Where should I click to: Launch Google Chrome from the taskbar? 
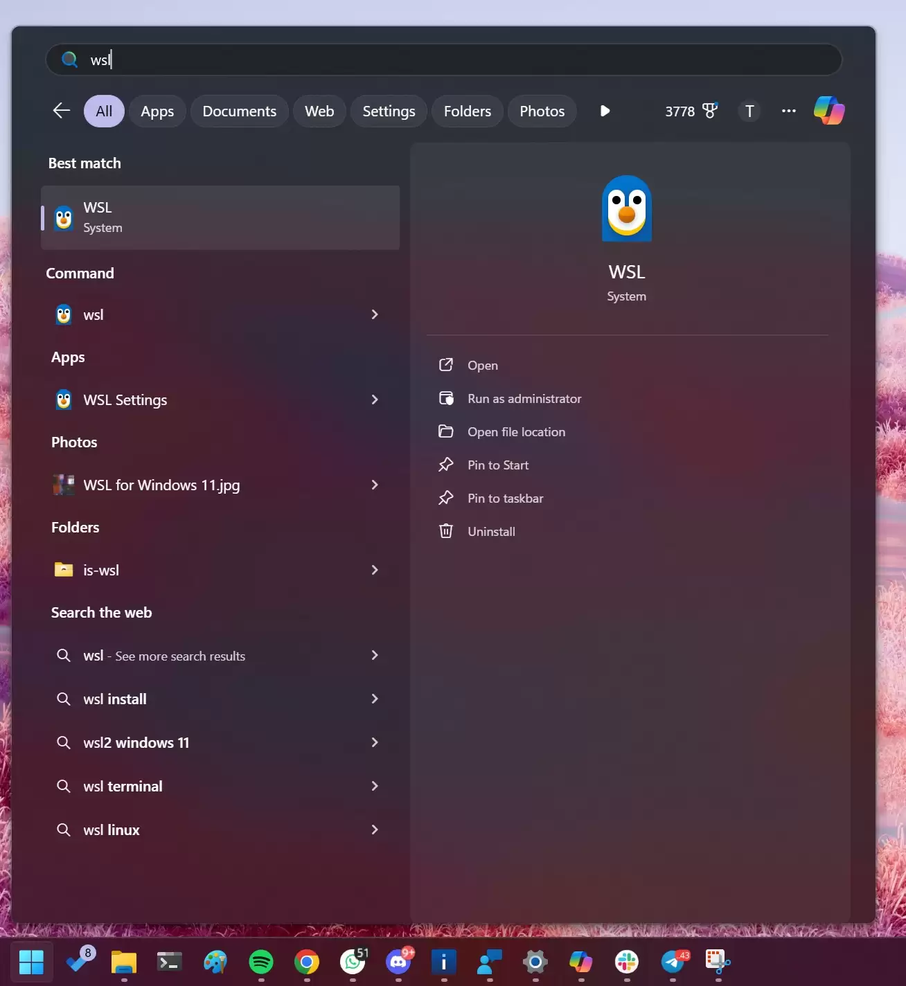[x=307, y=961]
